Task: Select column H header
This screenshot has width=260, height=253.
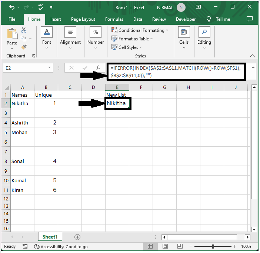Action: click(x=188, y=87)
